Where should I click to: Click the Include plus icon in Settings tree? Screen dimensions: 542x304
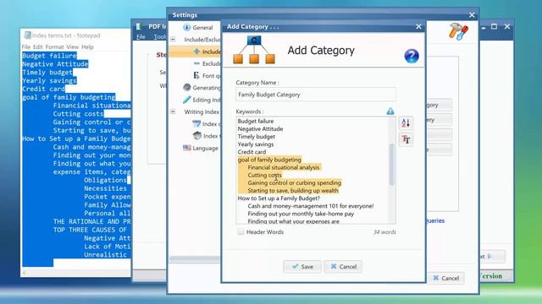coord(196,52)
